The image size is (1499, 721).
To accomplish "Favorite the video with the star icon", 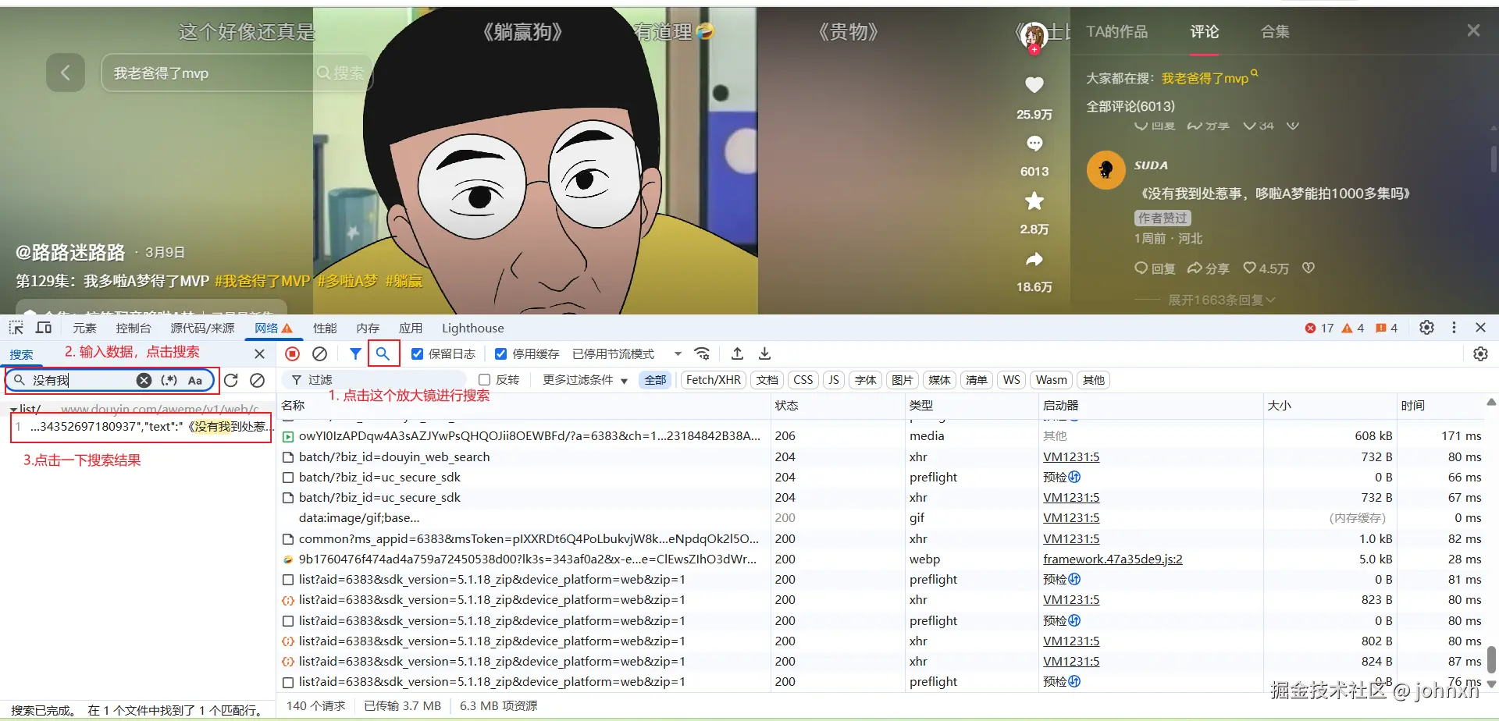I will point(1034,201).
